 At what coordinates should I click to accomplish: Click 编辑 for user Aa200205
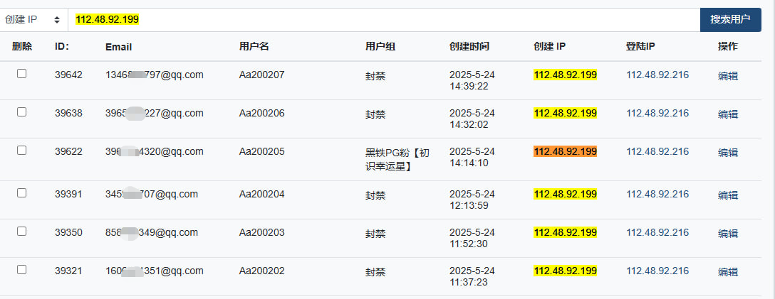pyautogui.click(x=727, y=153)
